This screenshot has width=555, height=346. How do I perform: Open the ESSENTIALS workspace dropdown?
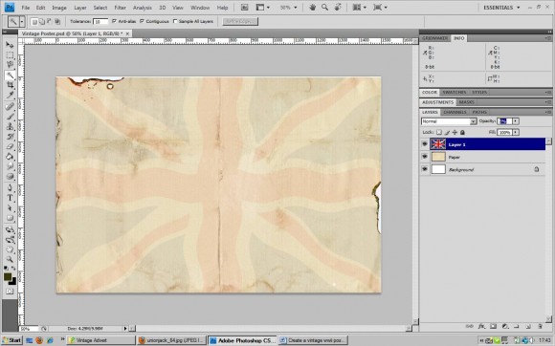point(501,7)
